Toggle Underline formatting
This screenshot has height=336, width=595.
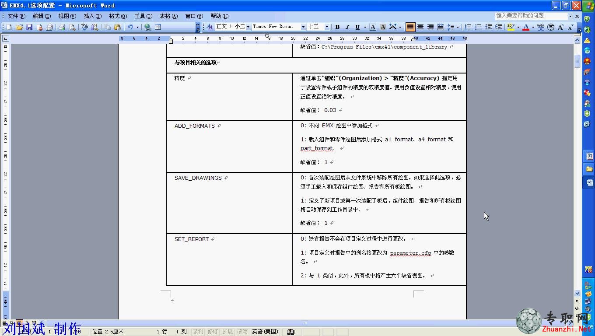point(357,27)
